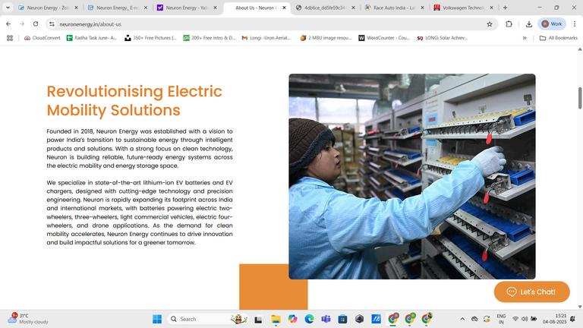Open Chrome's three-dot menu
Image resolution: width=583 pixels, height=328 pixels.
pos(575,24)
